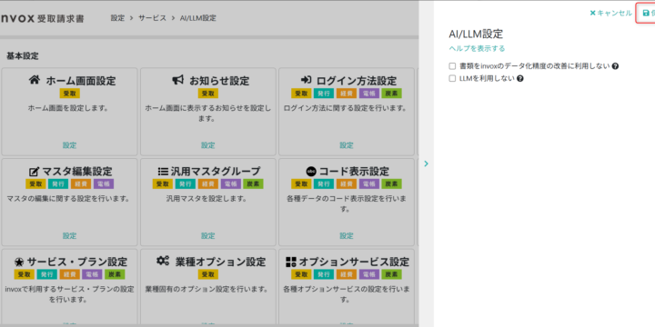Image resolution: width=655 pixels, height=327 pixels.
Task: Click the home icon in ホーム画面設定 card
Action: click(35, 80)
